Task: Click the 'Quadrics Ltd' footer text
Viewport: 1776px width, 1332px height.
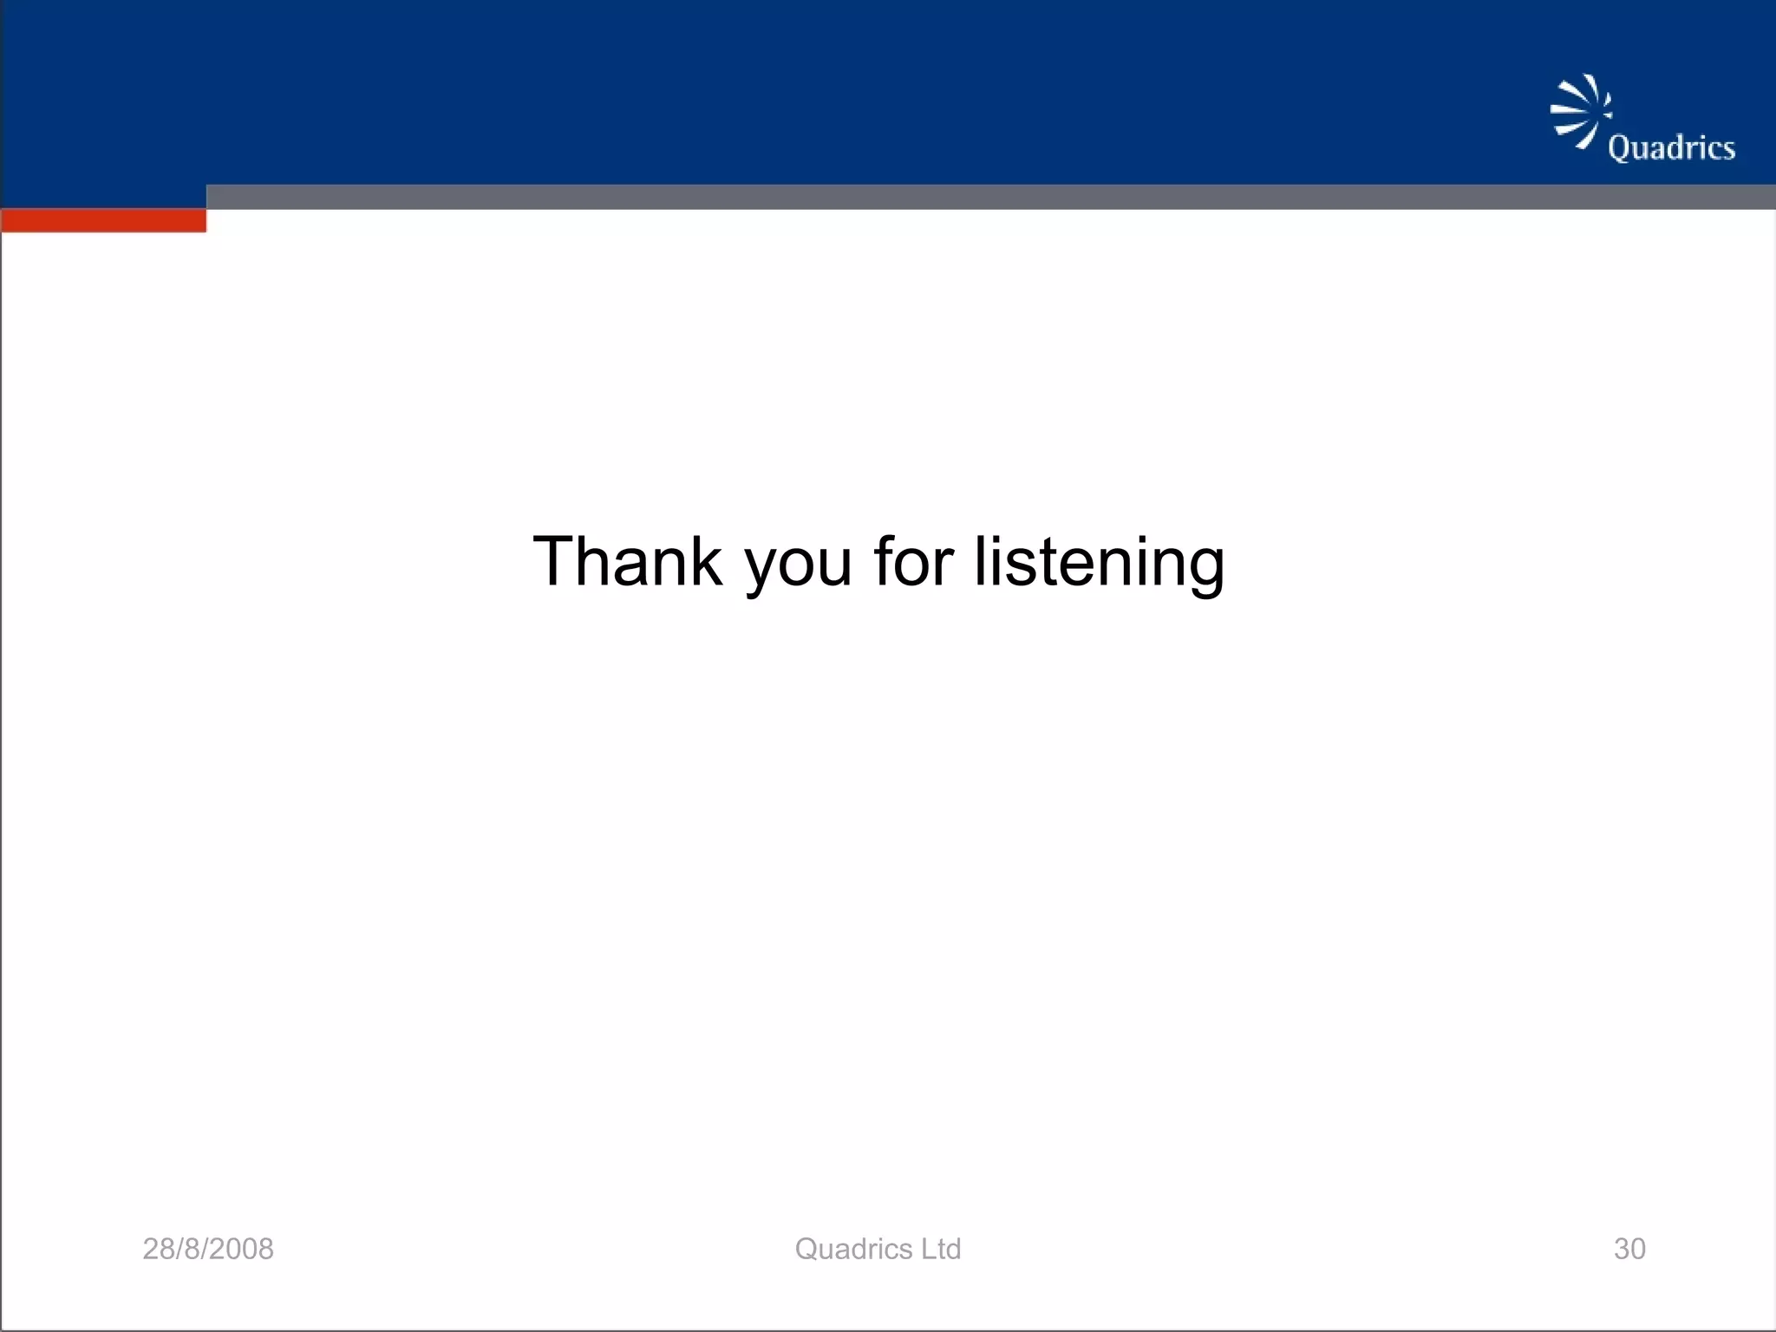Action: coord(878,1249)
